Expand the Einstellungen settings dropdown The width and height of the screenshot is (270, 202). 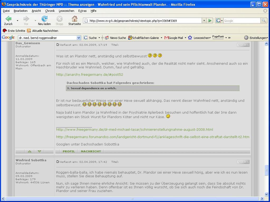click(x=267, y=38)
